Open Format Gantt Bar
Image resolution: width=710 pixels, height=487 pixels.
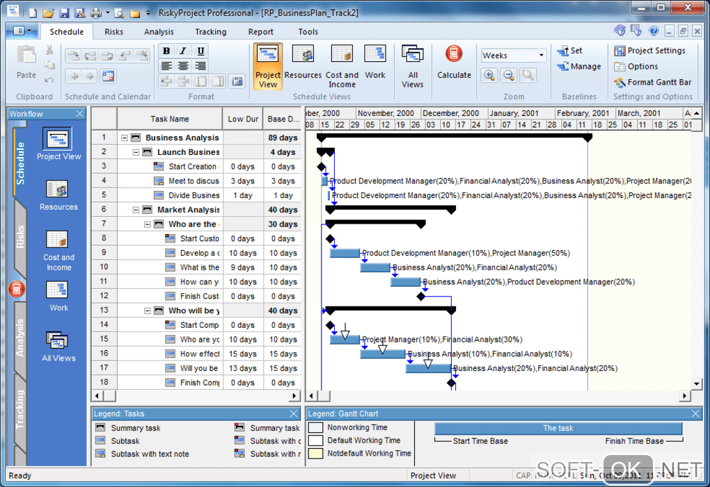652,82
